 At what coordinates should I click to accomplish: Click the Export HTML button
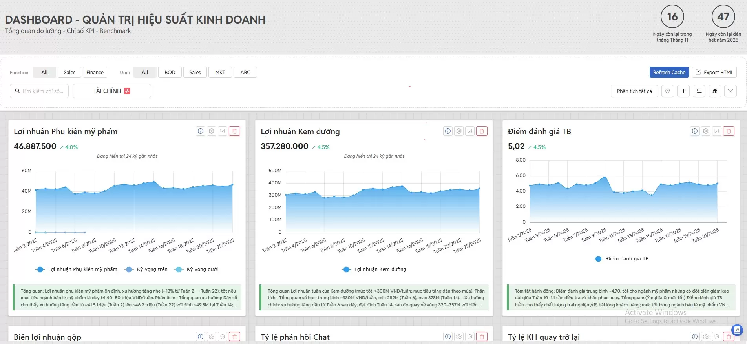click(x=714, y=73)
